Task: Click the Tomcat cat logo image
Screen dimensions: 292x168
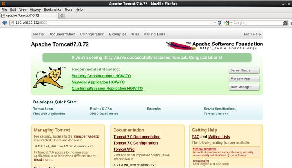Action: tap(49, 77)
